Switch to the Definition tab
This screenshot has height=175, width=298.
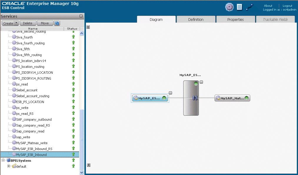tap(196, 20)
